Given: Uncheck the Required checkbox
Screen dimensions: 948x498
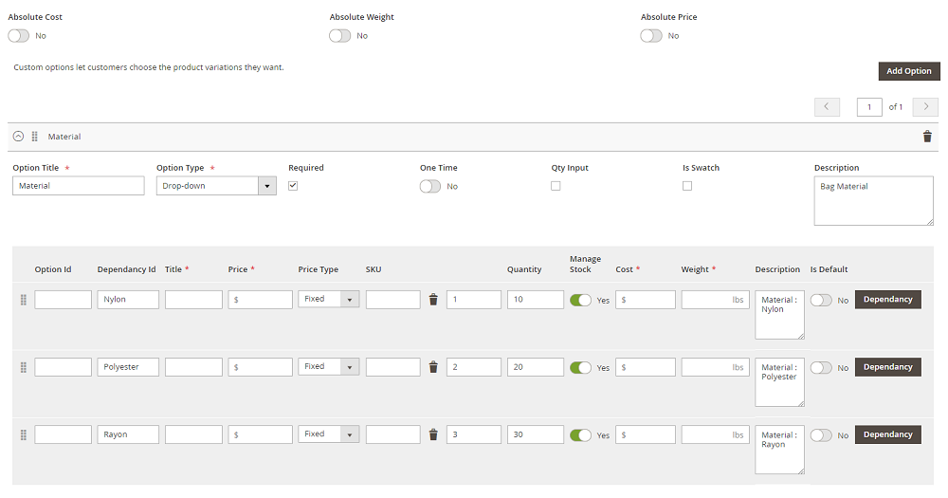Looking at the screenshot, I should click(293, 186).
